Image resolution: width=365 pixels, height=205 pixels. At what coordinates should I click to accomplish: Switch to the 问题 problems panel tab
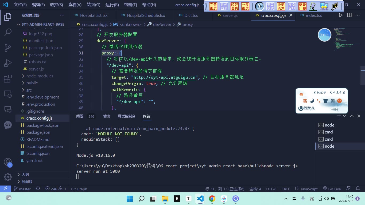(80, 116)
